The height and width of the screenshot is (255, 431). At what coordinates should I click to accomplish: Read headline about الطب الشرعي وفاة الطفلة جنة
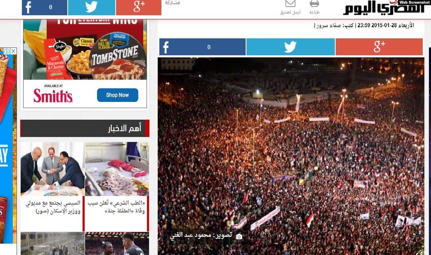click(116, 207)
